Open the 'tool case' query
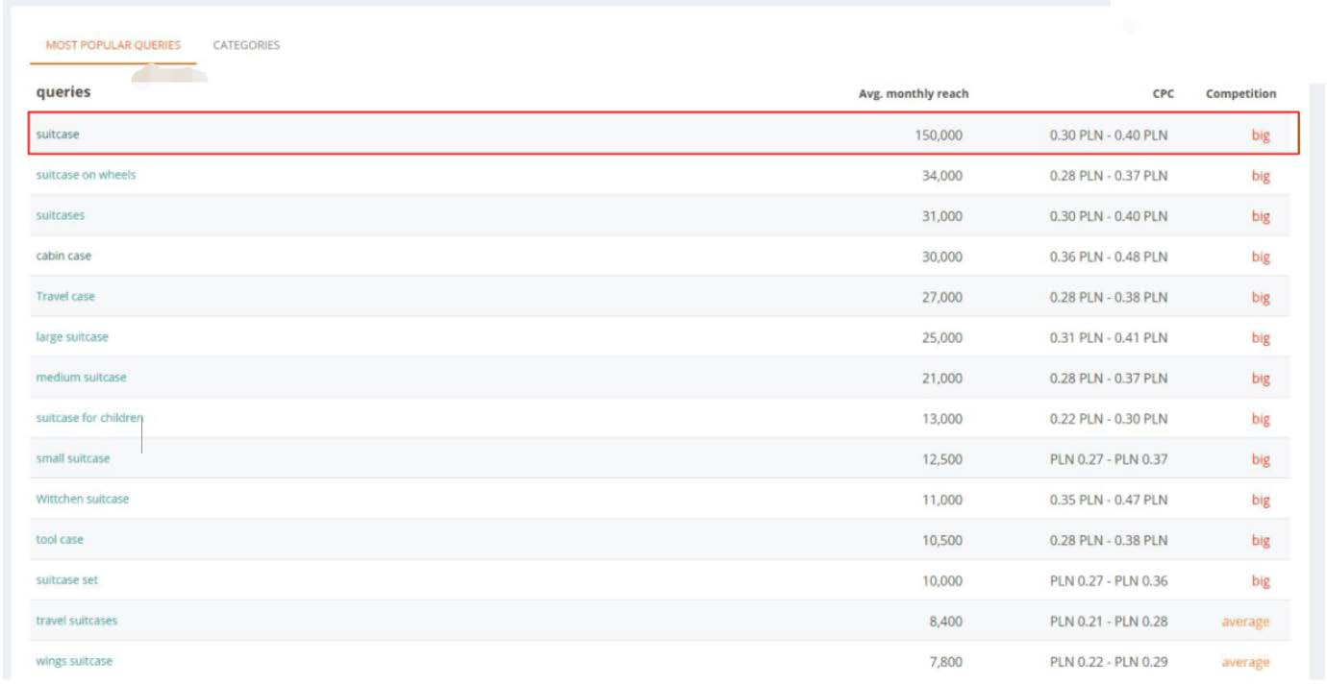The height and width of the screenshot is (685, 1327). 60,539
